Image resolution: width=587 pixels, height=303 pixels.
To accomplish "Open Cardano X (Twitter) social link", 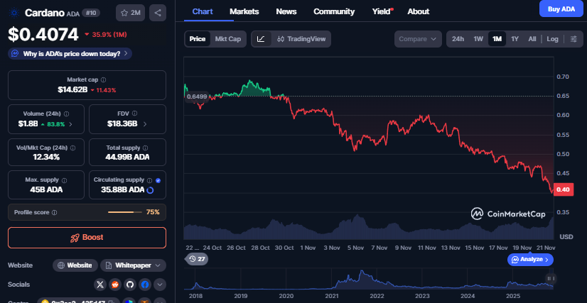I will pos(100,285).
